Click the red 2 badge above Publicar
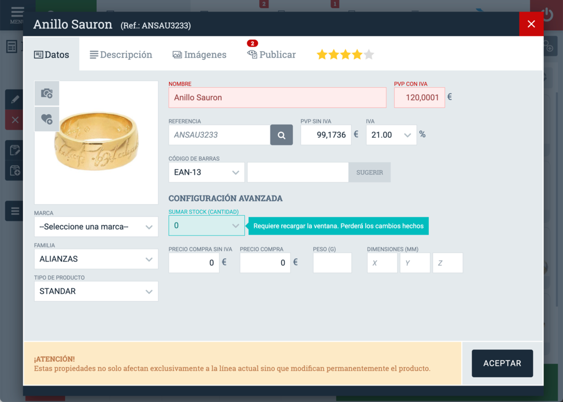Screen dimensions: 563x402 click(253, 43)
